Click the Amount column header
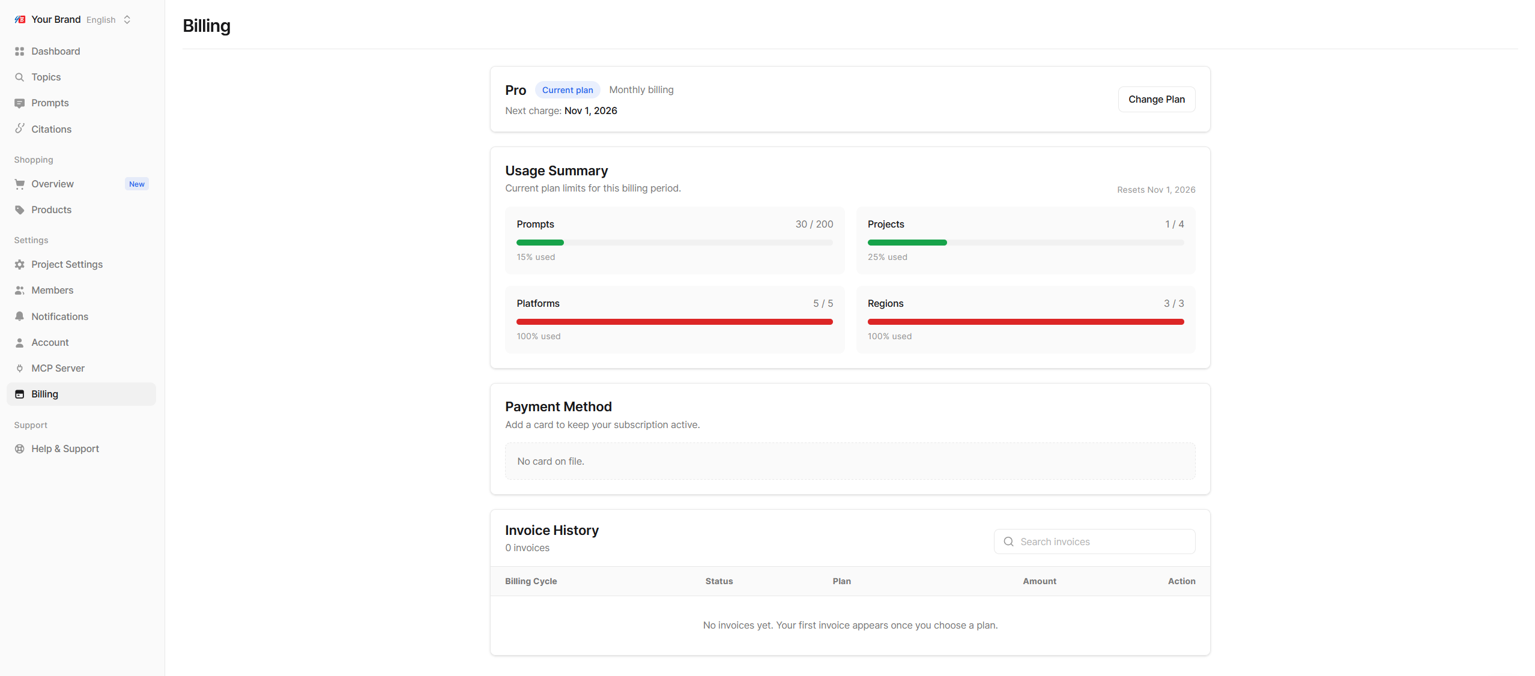The height and width of the screenshot is (676, 1535). [1039, 581]
